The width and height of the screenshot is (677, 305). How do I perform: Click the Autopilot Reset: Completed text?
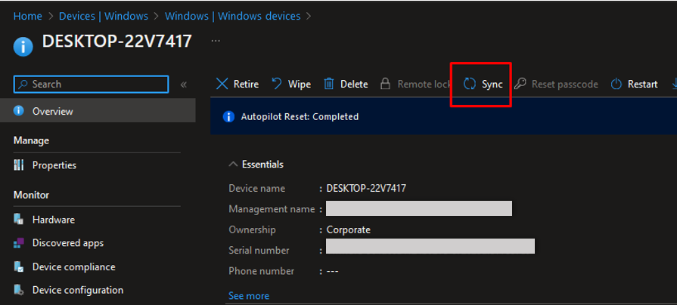300,117
